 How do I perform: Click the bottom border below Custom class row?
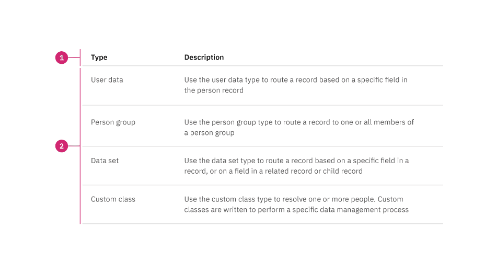261,224
